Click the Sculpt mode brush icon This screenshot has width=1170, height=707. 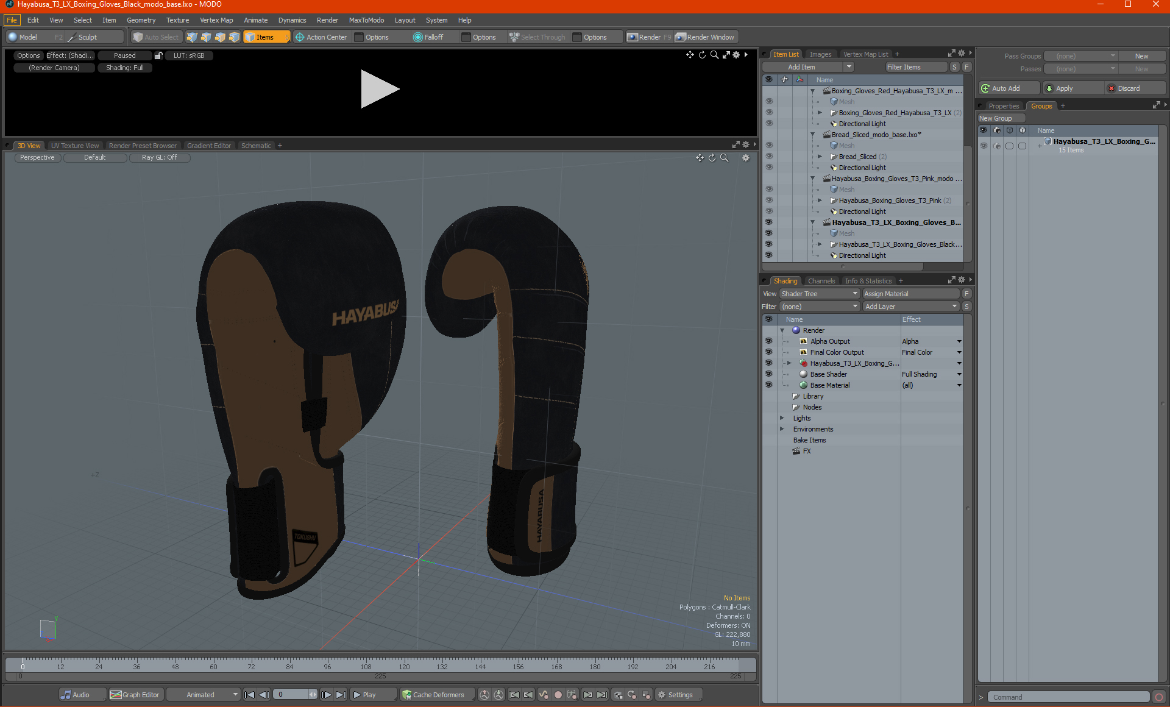[72, 37]
